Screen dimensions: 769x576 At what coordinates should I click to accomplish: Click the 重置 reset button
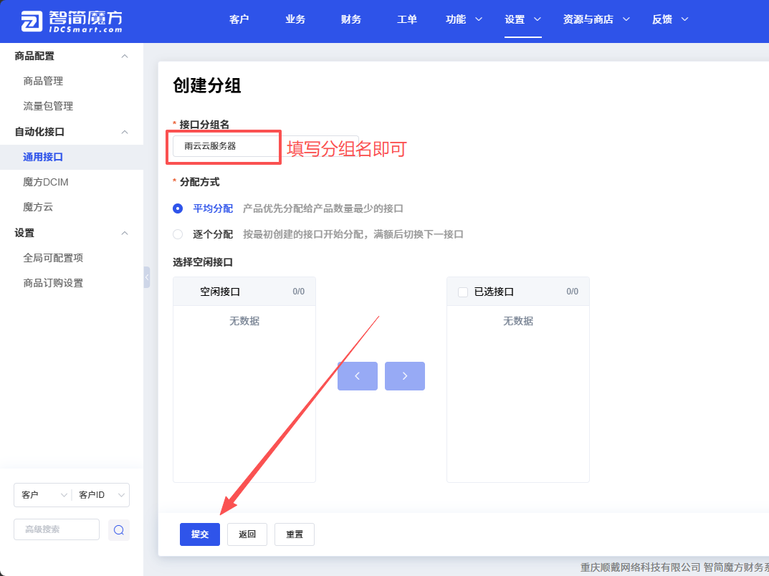(295, 534)
